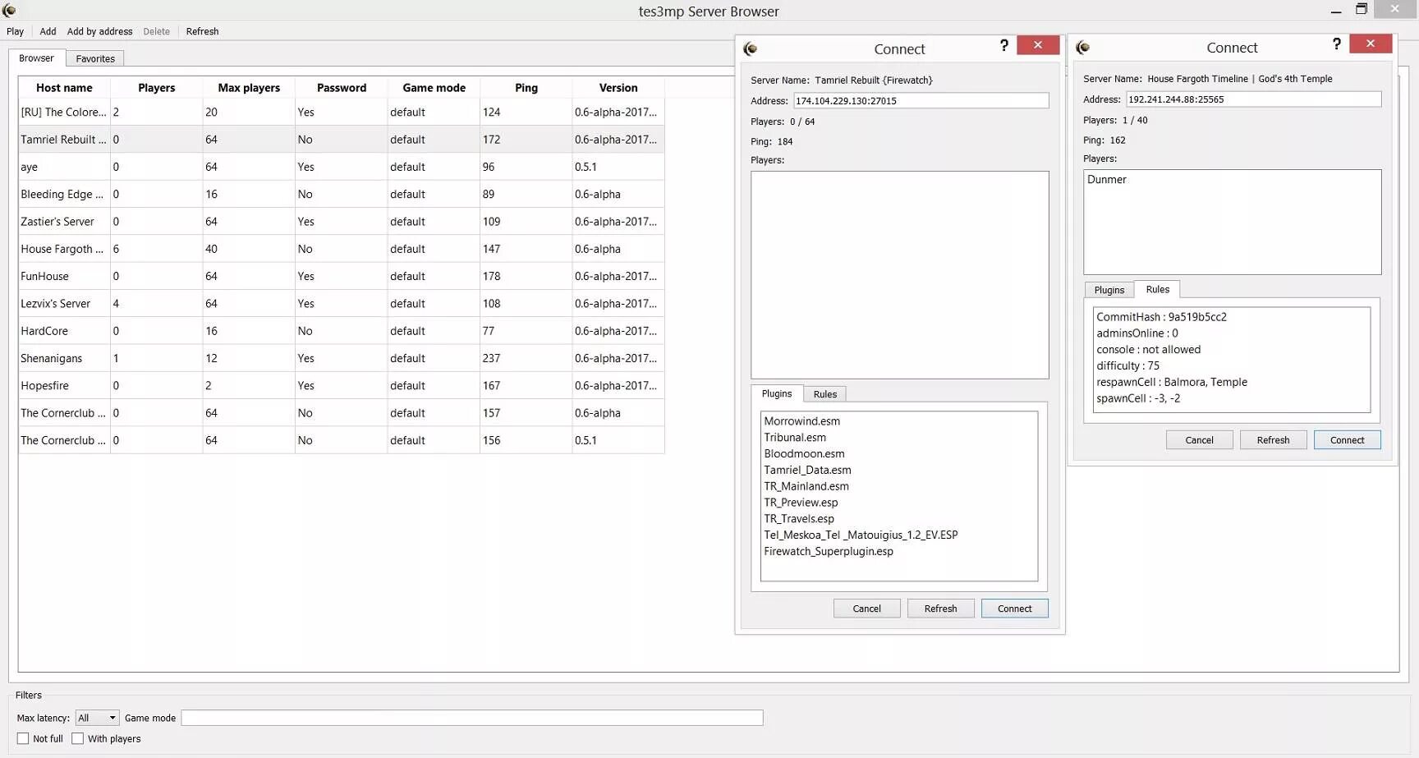
Task: Select the HardCore server row
Action: pos(342,331)
